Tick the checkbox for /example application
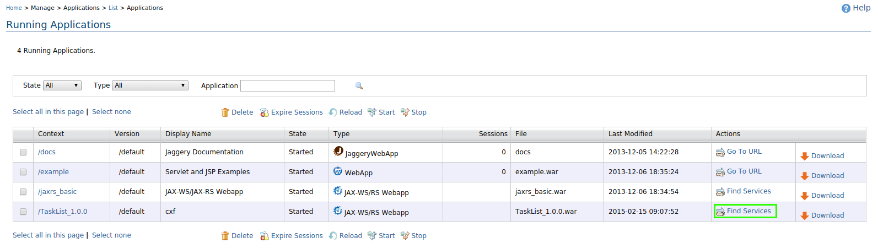This screenshot has width=878, height=248. (x=23, y=172)
